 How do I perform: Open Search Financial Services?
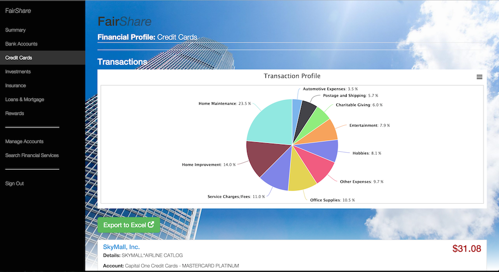(32, 156)
